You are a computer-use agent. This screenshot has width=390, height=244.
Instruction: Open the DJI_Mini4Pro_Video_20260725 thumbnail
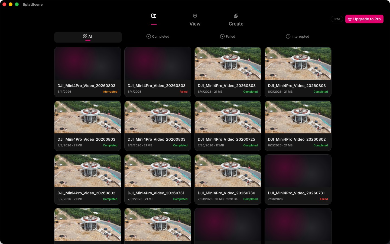(228, 117)
